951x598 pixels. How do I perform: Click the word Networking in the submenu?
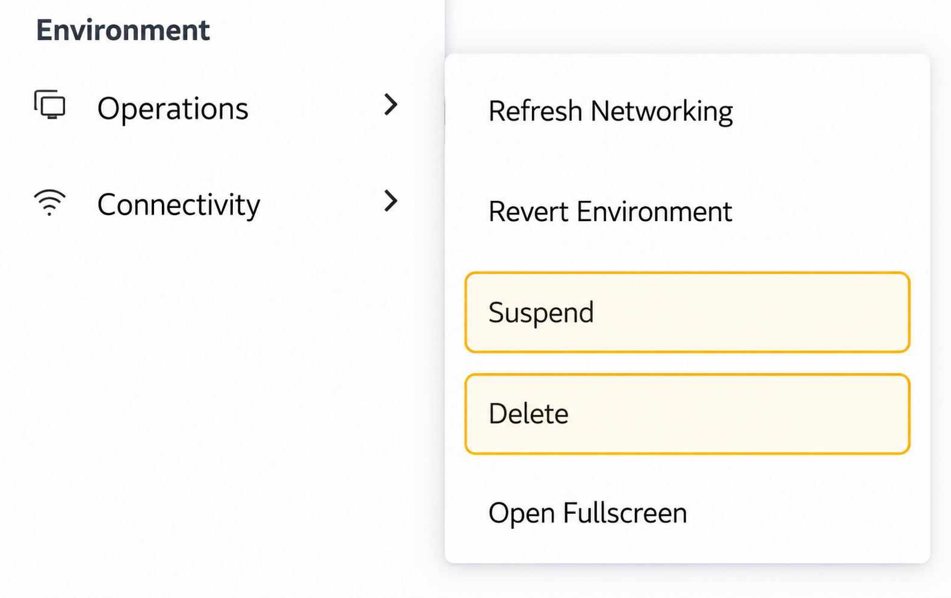(x=661, y=112)
